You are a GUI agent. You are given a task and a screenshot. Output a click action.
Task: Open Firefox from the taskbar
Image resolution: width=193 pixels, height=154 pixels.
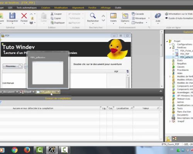(27, 150)
